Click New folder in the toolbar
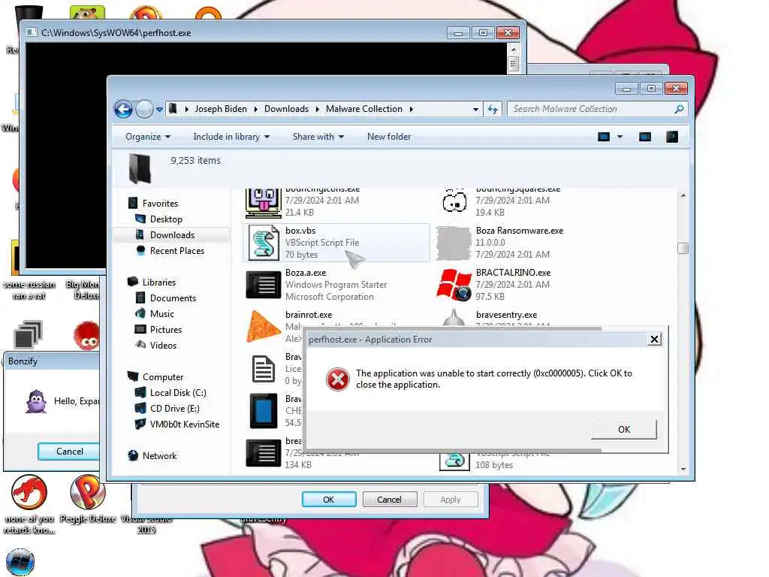The height and width of the screenshot is (577, 769). pyautogui.click(x=389, y=137)
